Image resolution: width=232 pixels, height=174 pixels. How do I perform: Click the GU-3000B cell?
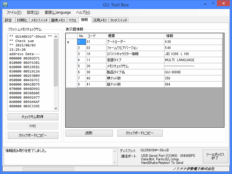tap(193, 72)
